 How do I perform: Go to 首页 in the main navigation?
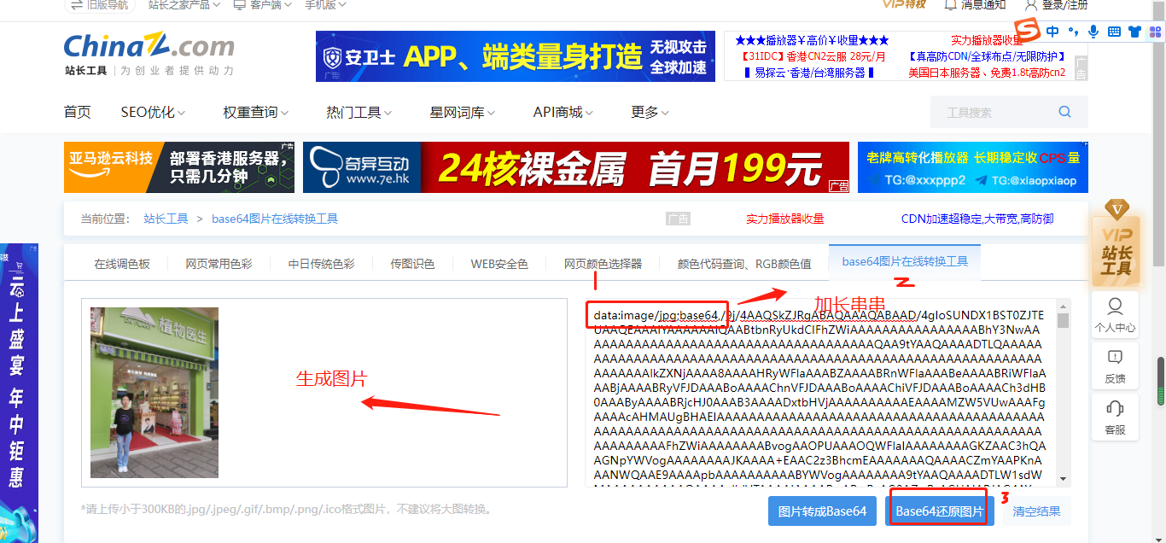tap(78, 112)
